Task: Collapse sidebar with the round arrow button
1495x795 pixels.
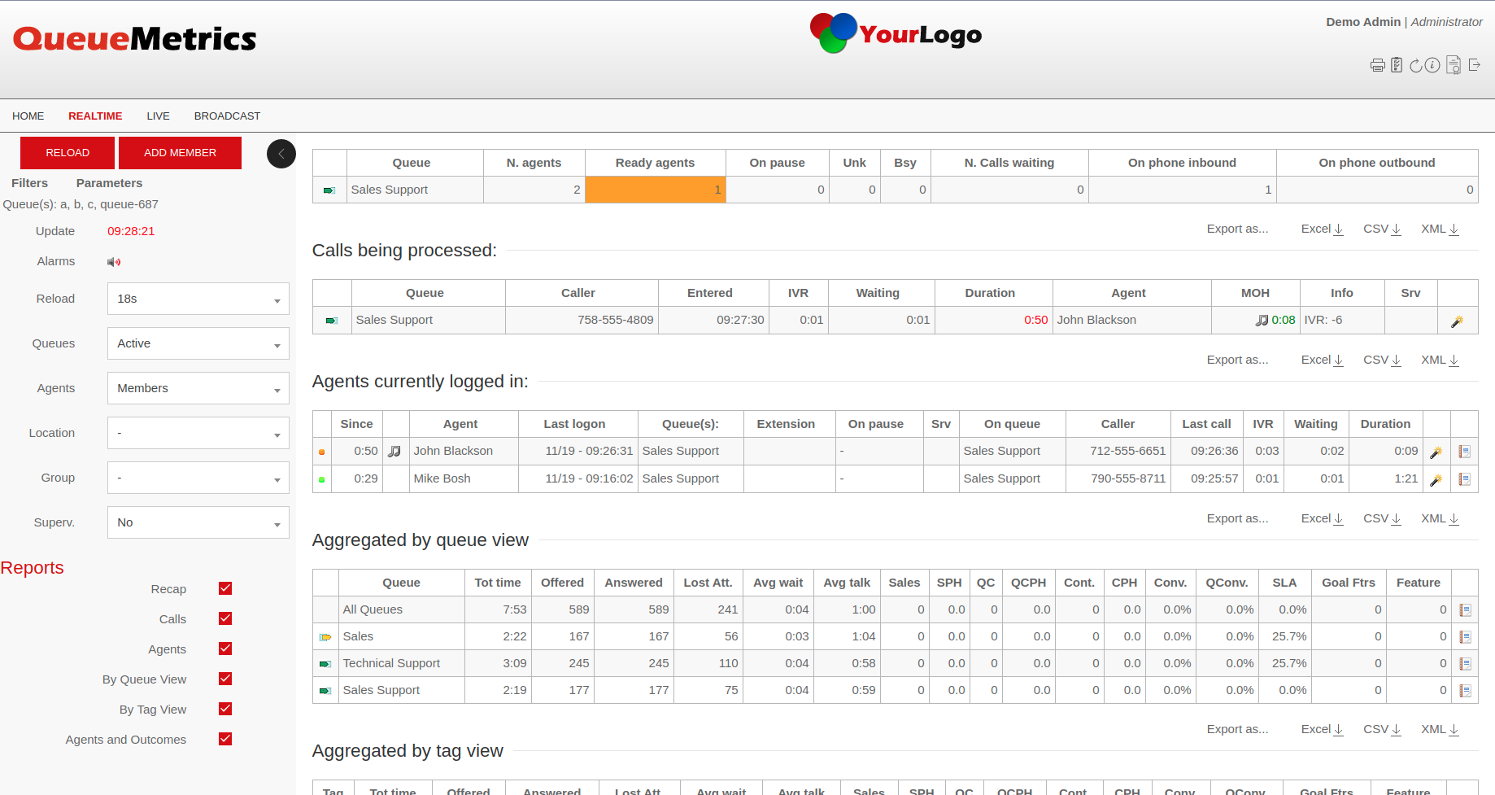Action: click(281, 154)
